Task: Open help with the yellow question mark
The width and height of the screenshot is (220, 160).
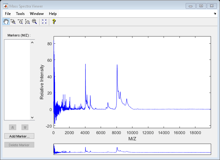Action: 54,22
